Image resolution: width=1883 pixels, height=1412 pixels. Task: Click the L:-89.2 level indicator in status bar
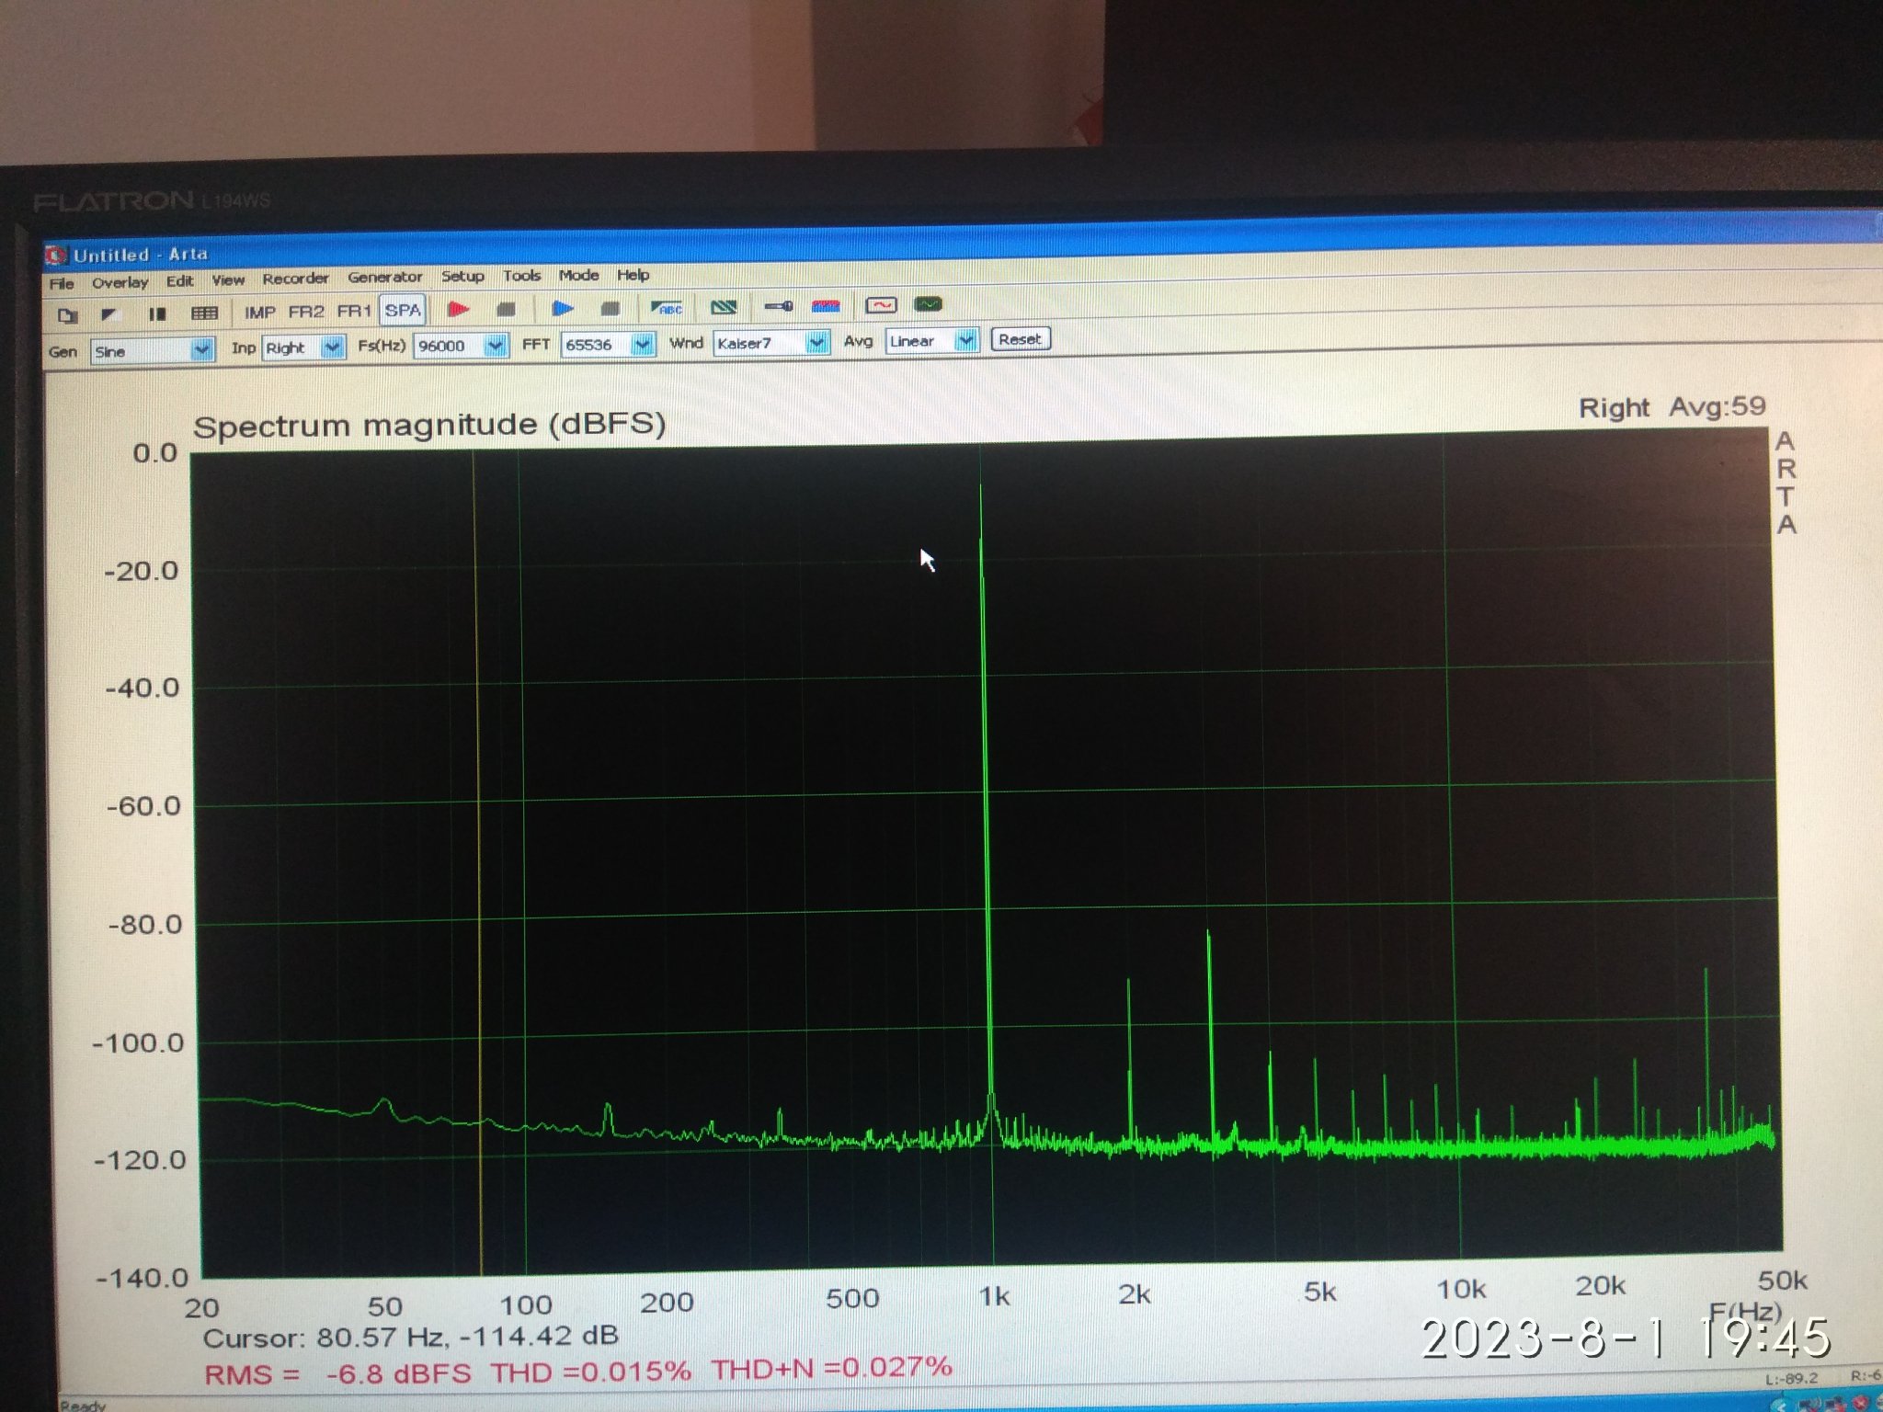click(x=1791, y=1378)
